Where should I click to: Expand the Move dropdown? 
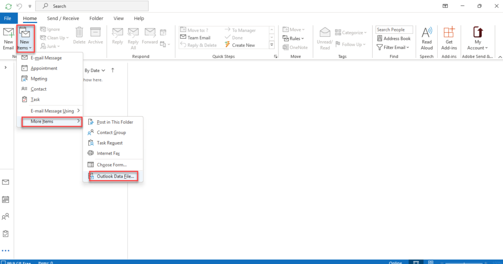tap(293, 29)
